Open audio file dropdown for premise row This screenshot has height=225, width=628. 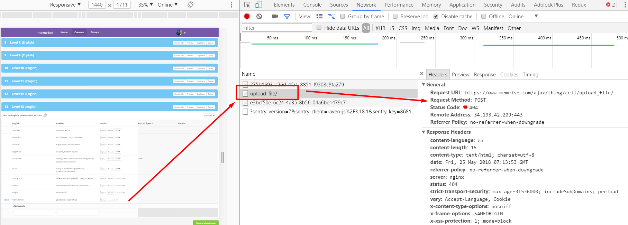coord(118,130)
